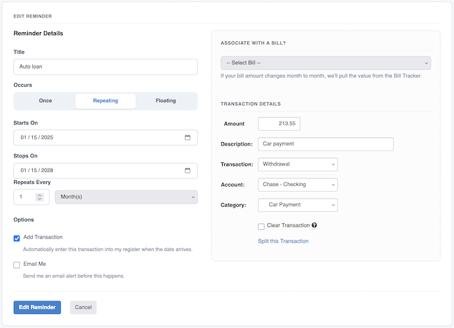
Task: Open the Month(s) repeat unit dropdown
Action: pos(126,197)
